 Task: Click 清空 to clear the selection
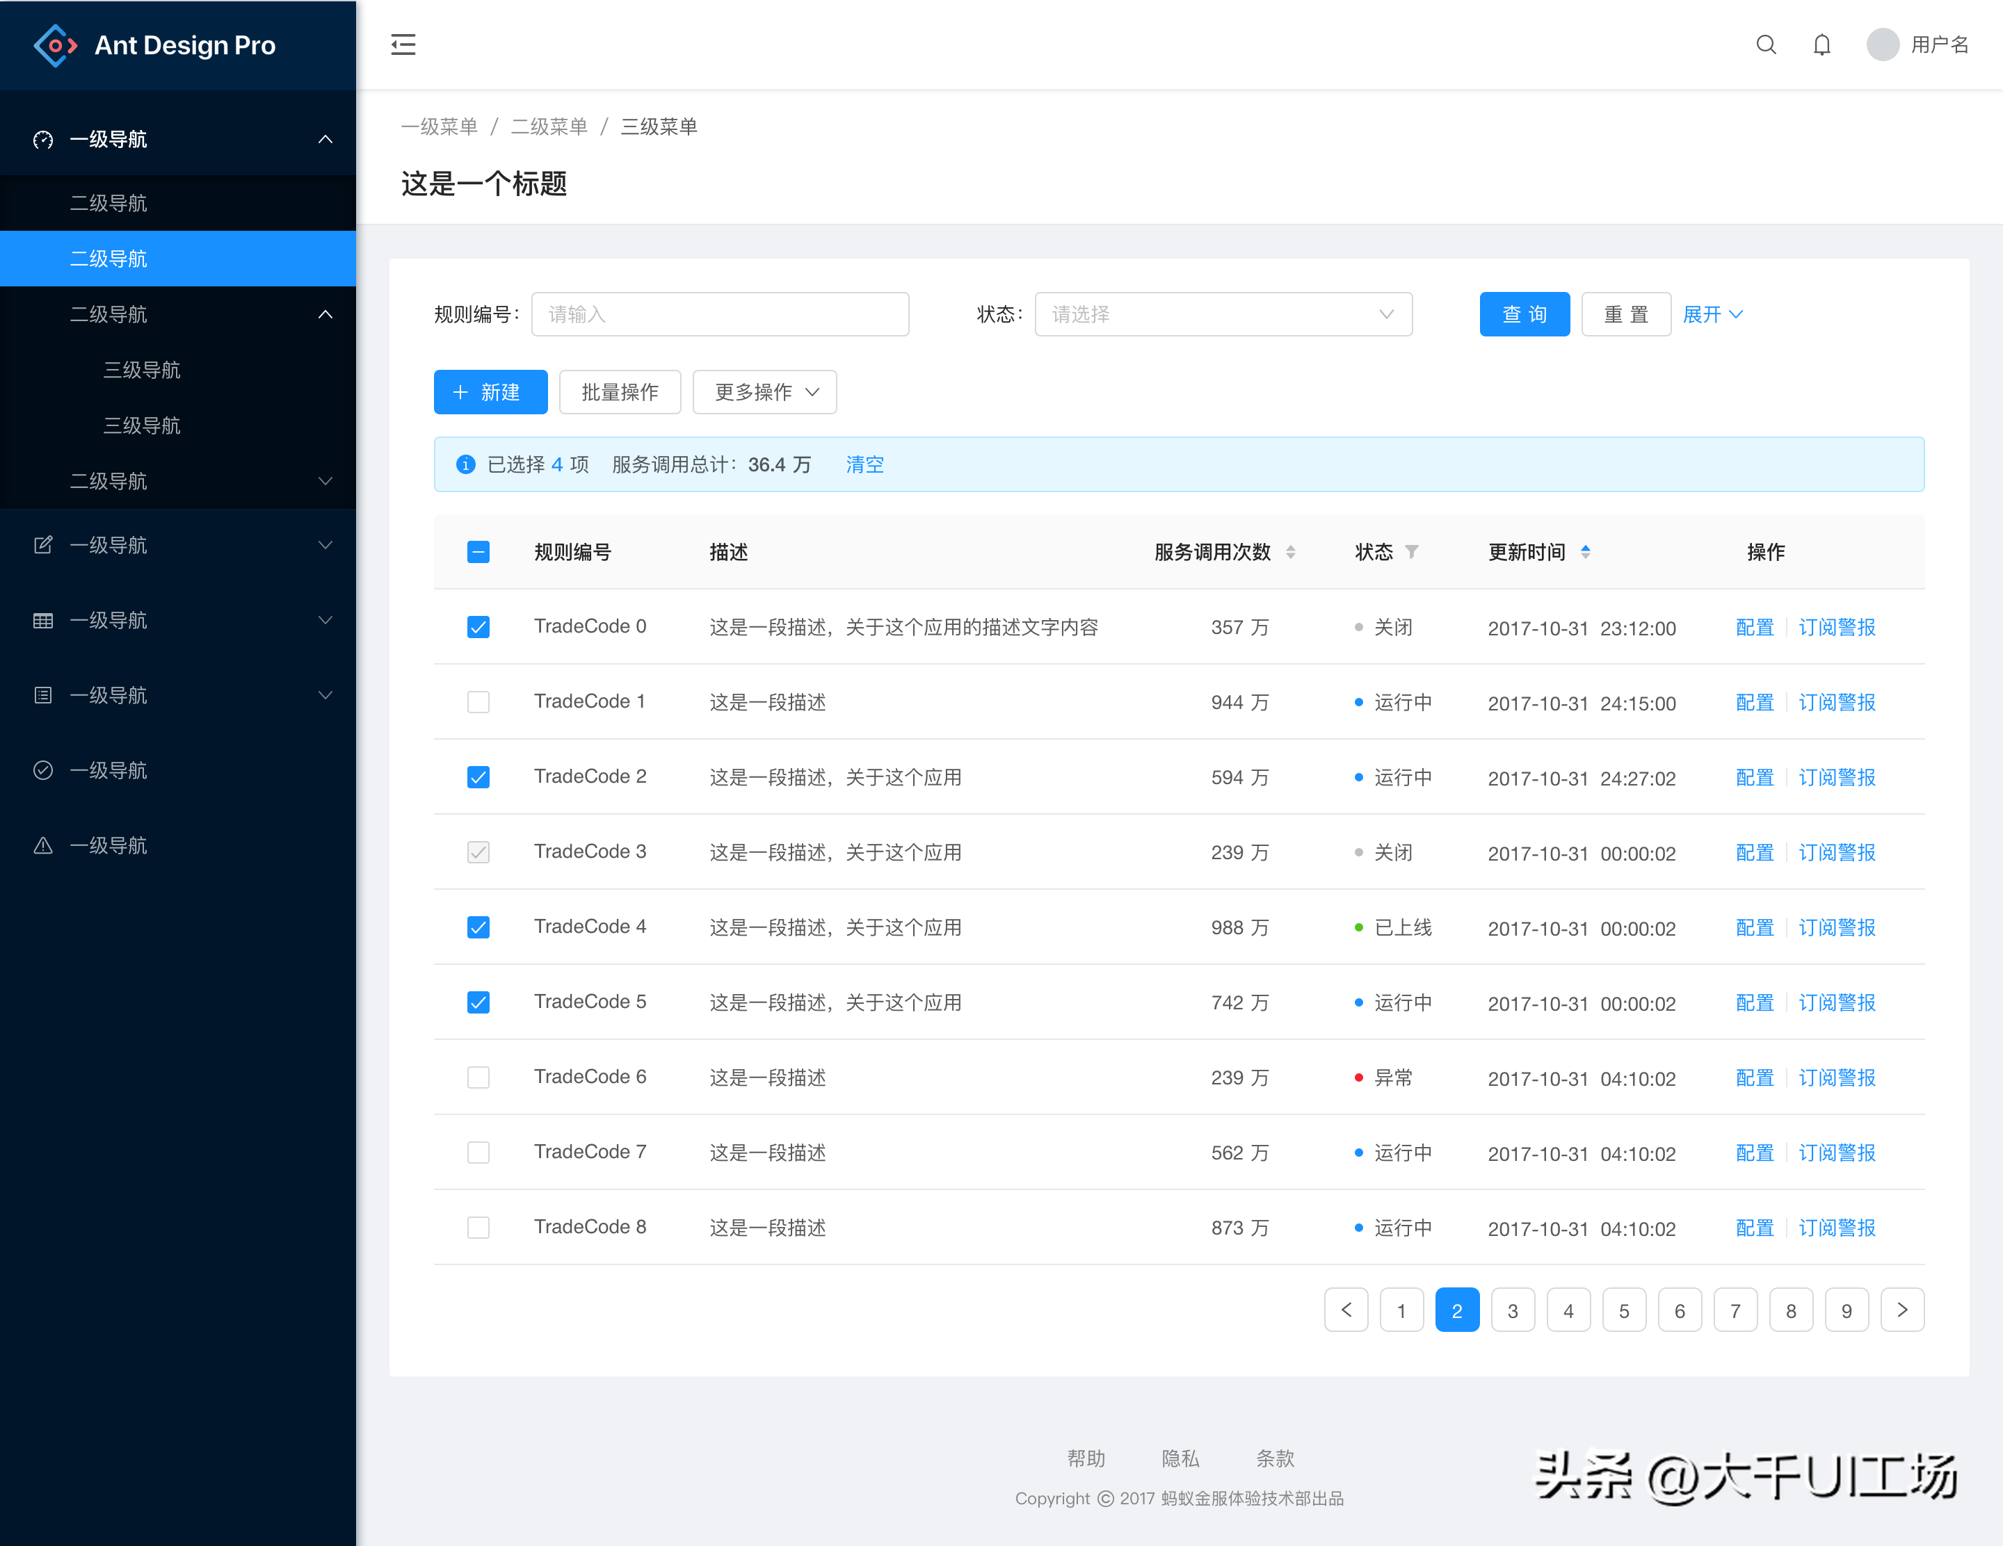click(x=864, y=464)
